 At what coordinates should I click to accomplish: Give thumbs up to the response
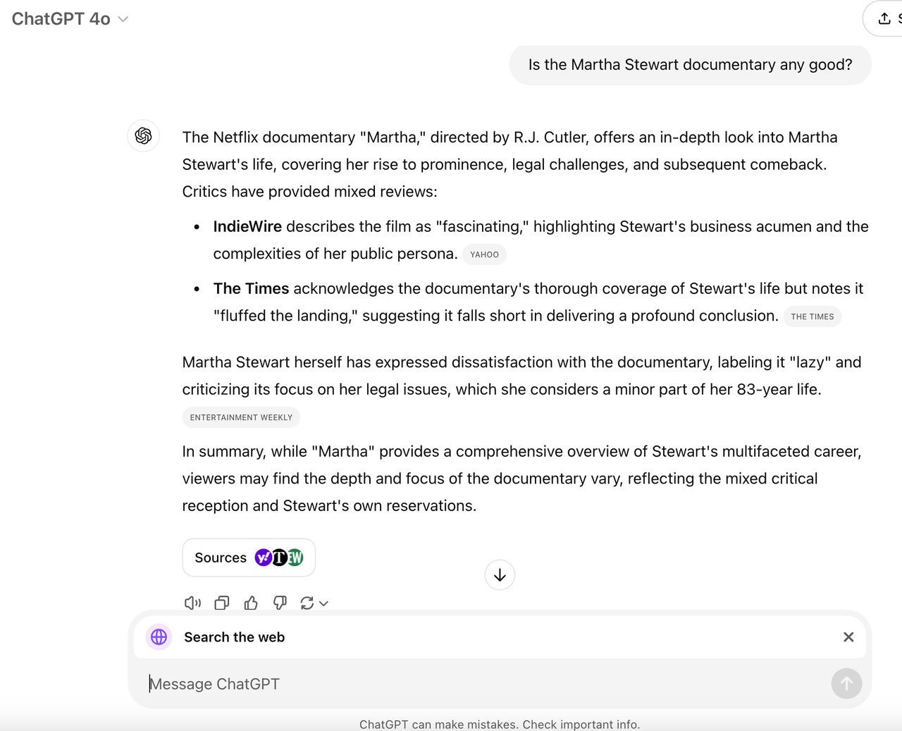[x=251, y=603]
